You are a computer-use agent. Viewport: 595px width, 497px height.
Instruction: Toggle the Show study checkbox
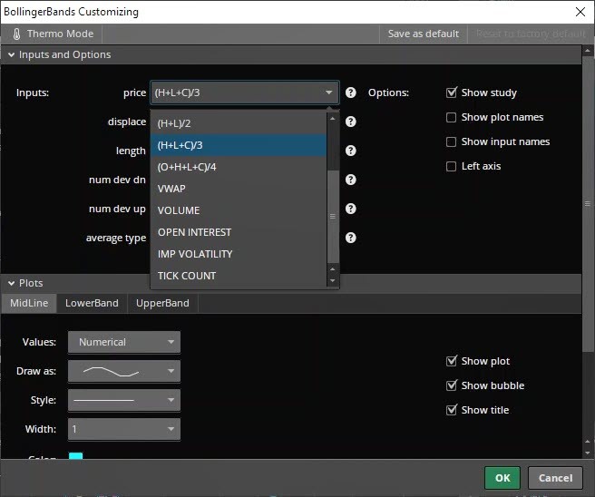click(451, 93)
